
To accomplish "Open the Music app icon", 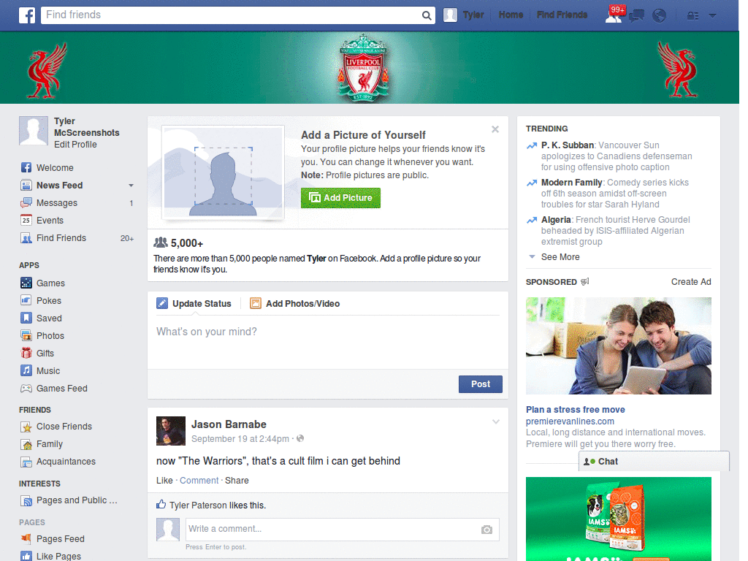I will pos(26,370).
